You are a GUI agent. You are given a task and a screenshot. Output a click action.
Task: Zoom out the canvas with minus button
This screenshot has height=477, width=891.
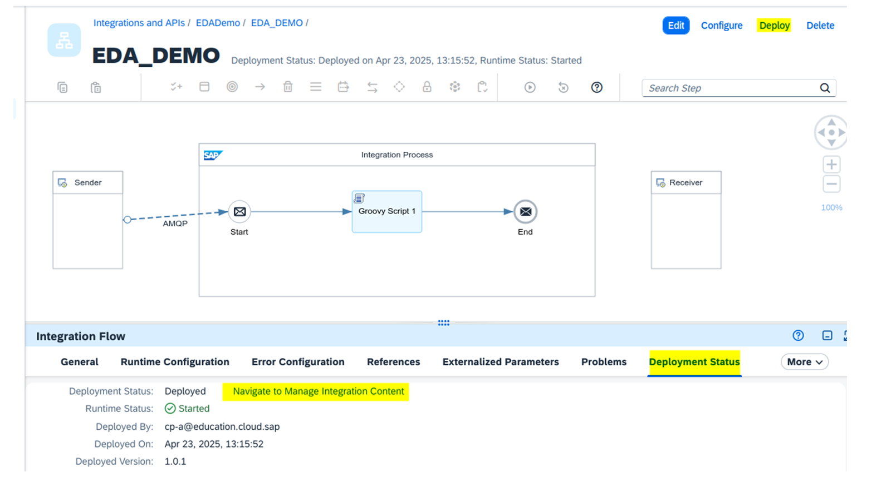[x=831, y=184]
